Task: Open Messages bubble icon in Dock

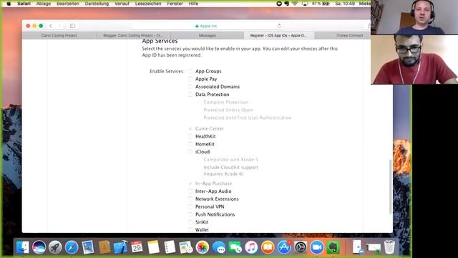Action: pos(219,247)
